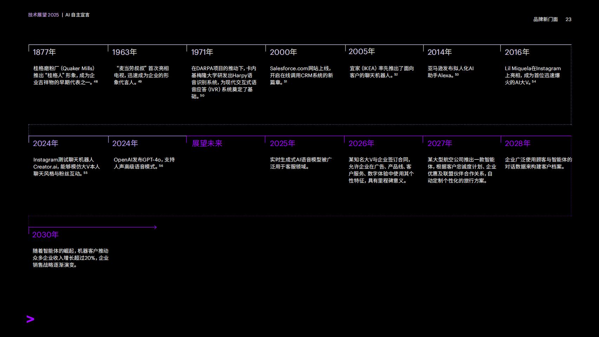
Task: Click the "实时生成式AI语音模型" paragraph
Action: click(x=301, y=163)
